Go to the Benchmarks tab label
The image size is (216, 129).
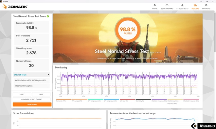pyautogui.click(x=167, y=9)
